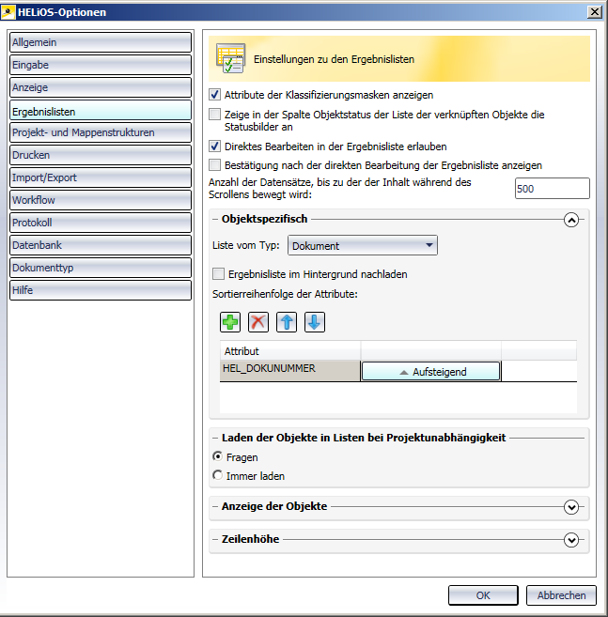Enable 'Ergebnisliste im Hintergrund nachladen' checkbox
The image size is (608, 617).
click(219, 274)
